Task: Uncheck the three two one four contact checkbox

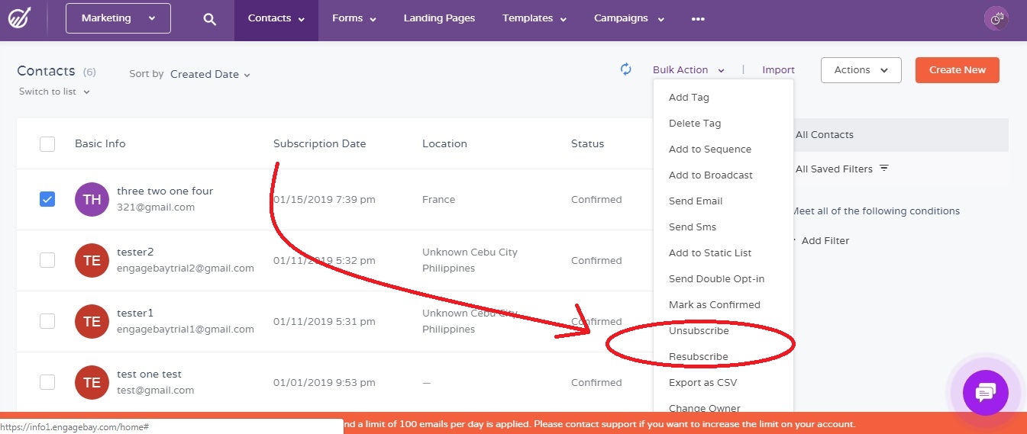Action: click(47, 199)
